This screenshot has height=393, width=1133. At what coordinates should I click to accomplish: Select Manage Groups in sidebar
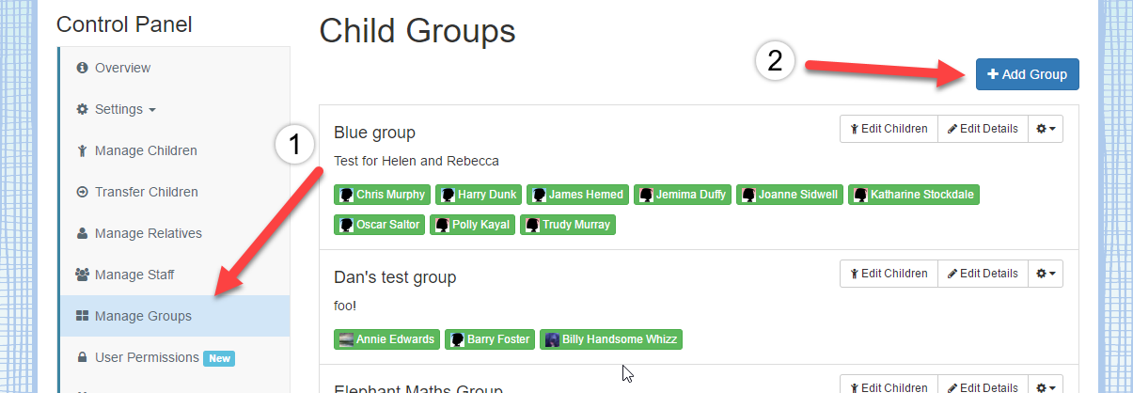pos(175,316)
